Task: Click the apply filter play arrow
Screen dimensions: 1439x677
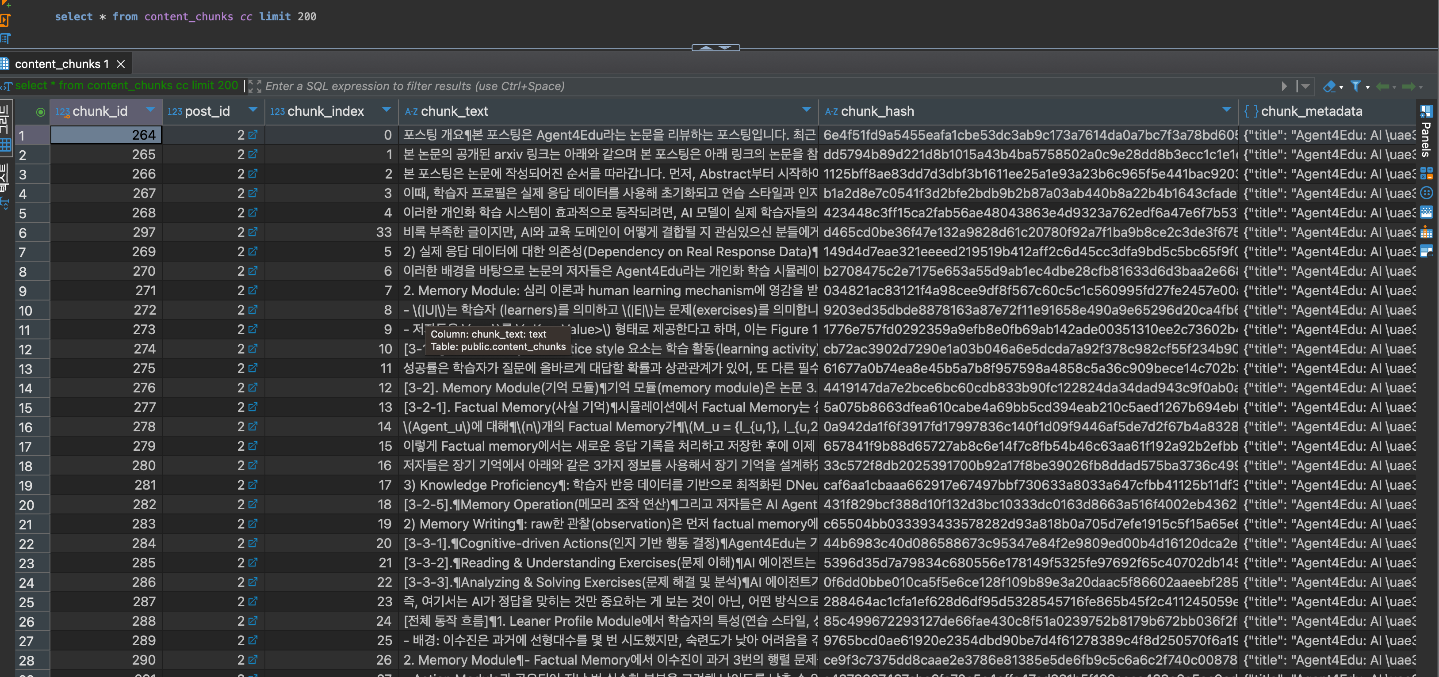Action: 1284,86
